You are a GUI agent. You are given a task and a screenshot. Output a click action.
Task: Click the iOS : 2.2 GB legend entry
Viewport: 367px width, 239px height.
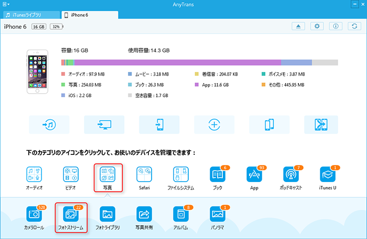point(76,96)
